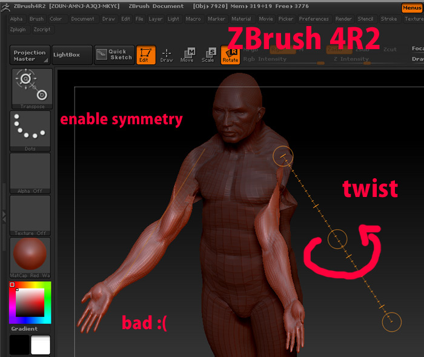Open the Render menu
The width and height of the screenshot is (424, 357).
343,19
